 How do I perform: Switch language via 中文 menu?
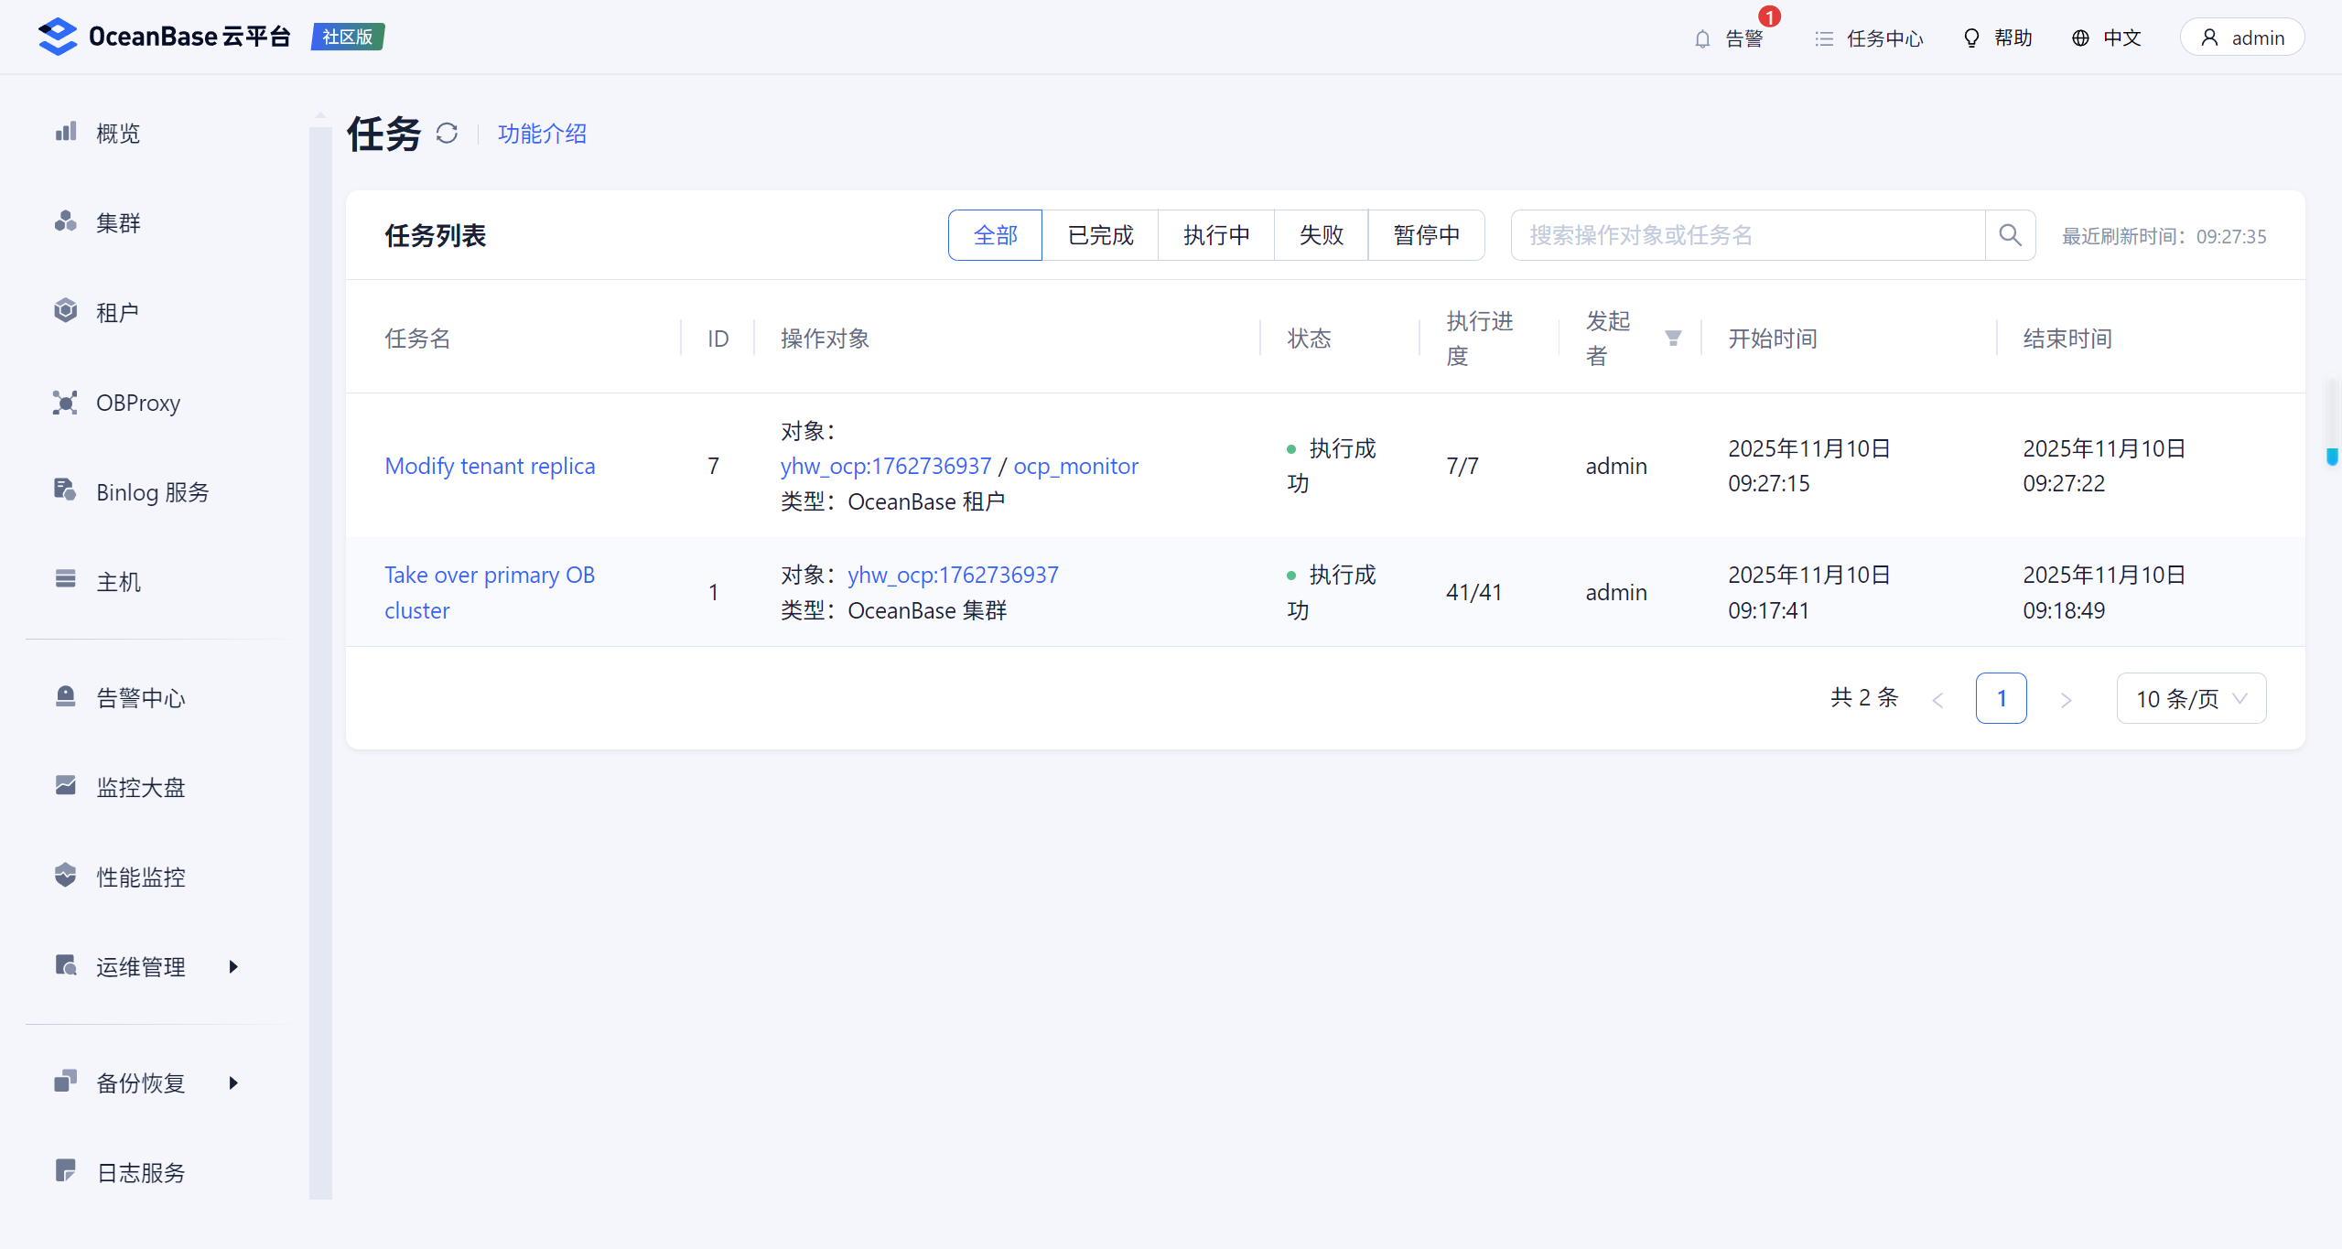[x=2106, y=38]
